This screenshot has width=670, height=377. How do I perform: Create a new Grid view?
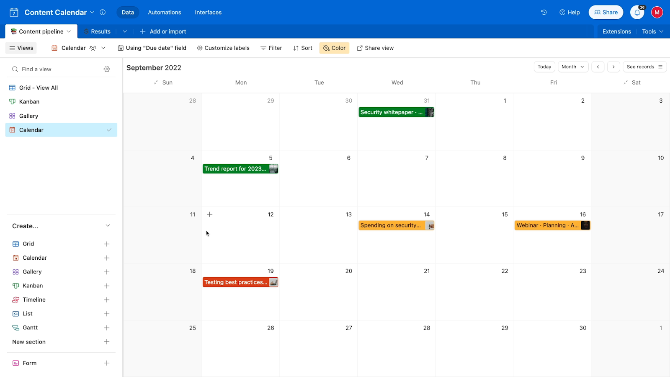point(107,244)
